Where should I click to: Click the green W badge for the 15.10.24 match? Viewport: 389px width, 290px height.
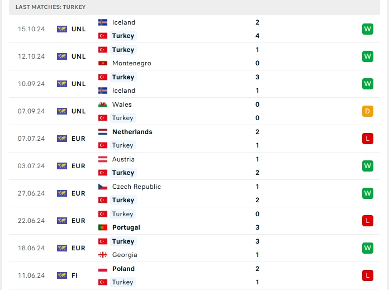point(367,29)
